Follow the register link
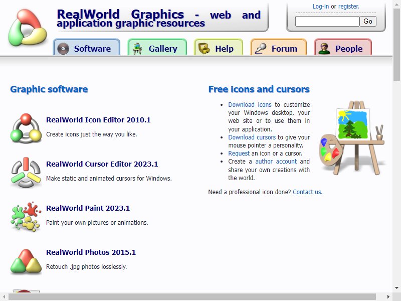The width and height of the screenshot is (401, 301). pyautogui.click(x=348, y=7)
